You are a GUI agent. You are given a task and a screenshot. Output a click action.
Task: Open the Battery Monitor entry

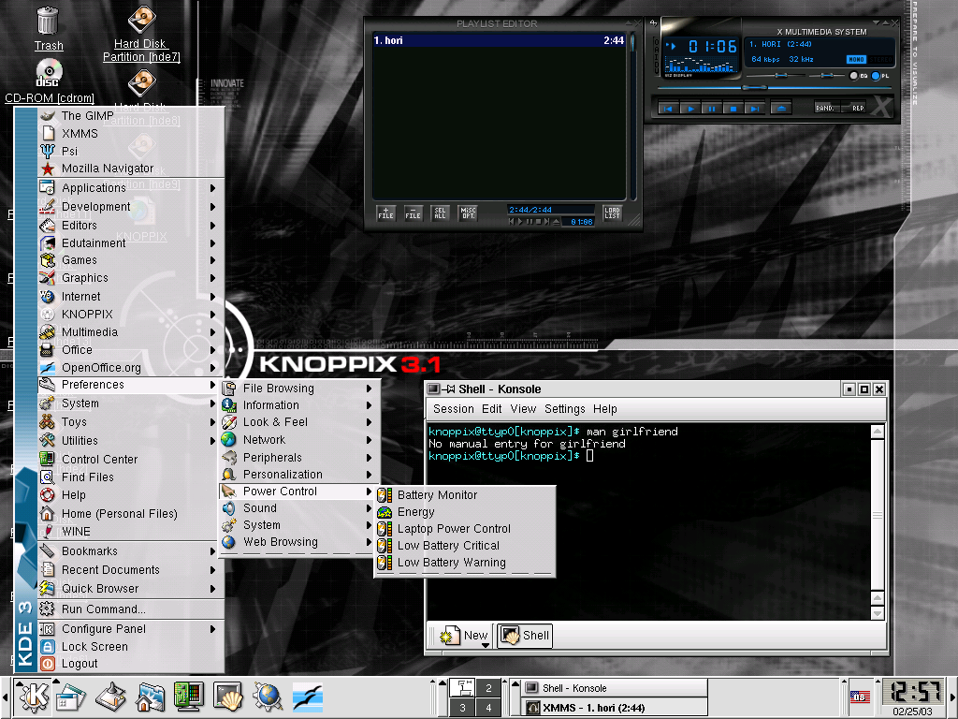464,494
